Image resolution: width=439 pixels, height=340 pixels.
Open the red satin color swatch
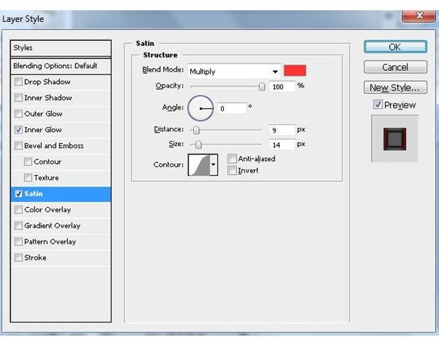click(295, 70)
